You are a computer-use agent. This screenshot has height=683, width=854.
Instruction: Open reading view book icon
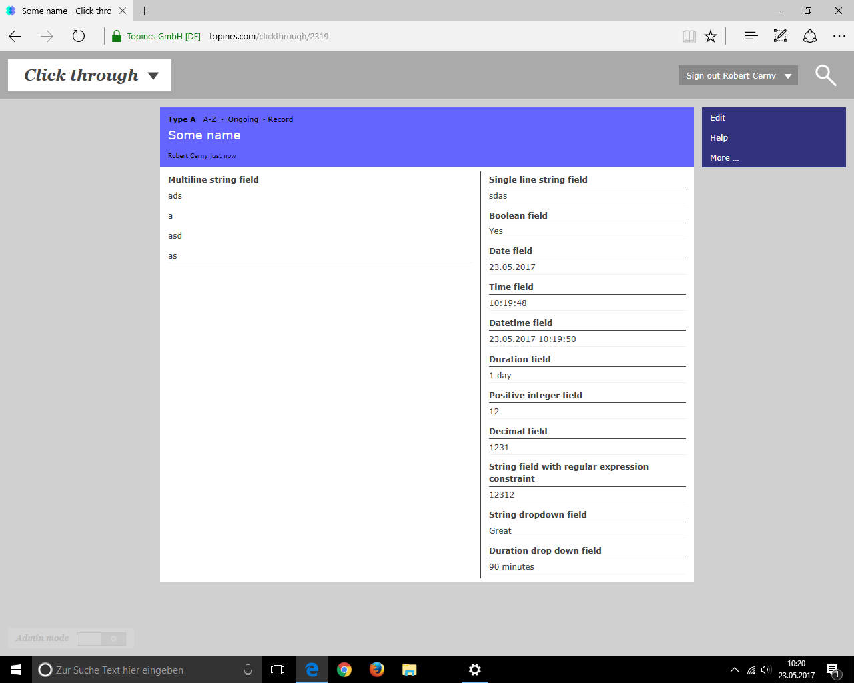click(689, 36)
